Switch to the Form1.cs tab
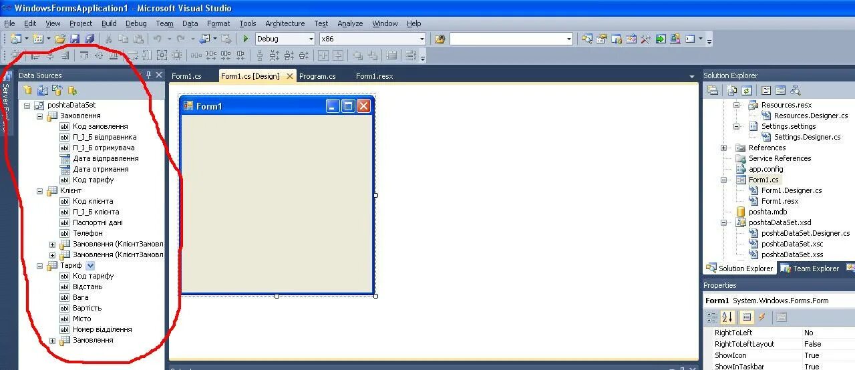The width and height of the screenshot is (855, 370). pos(186,76)
